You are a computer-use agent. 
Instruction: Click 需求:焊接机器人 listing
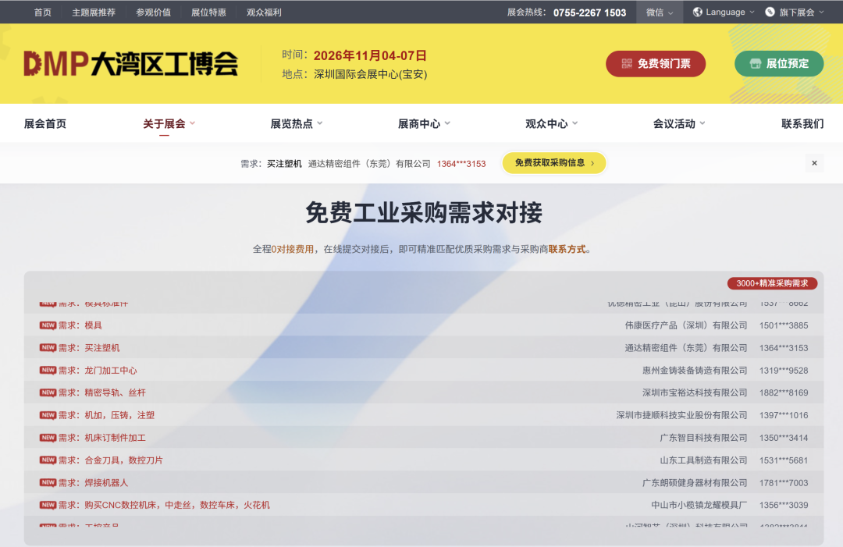(93, 482)
